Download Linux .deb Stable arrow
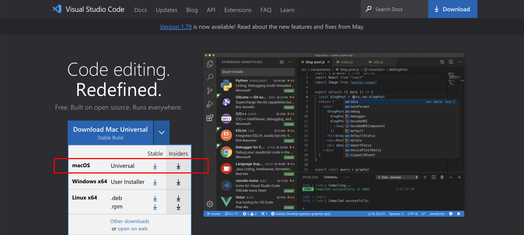 155,199
